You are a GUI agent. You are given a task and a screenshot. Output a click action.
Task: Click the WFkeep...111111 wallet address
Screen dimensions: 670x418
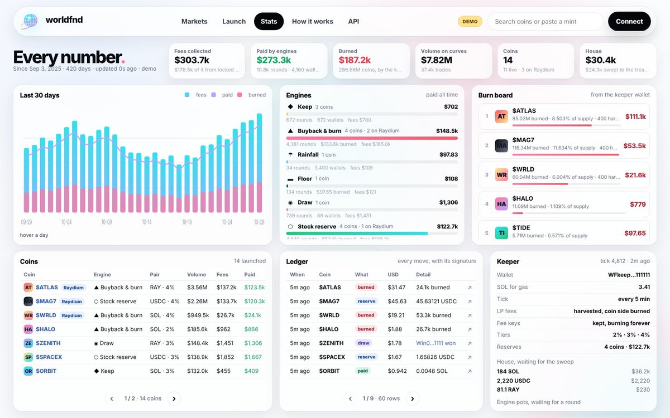629,275
